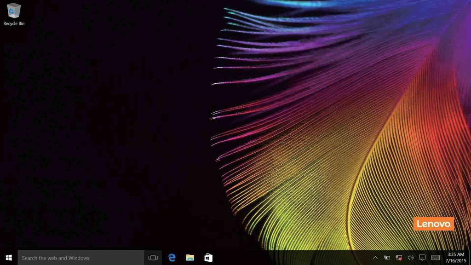Open the Windows Store from the taskbar
Screen dimensions: 471x265
pyautogui.click(x=208, y=258)
